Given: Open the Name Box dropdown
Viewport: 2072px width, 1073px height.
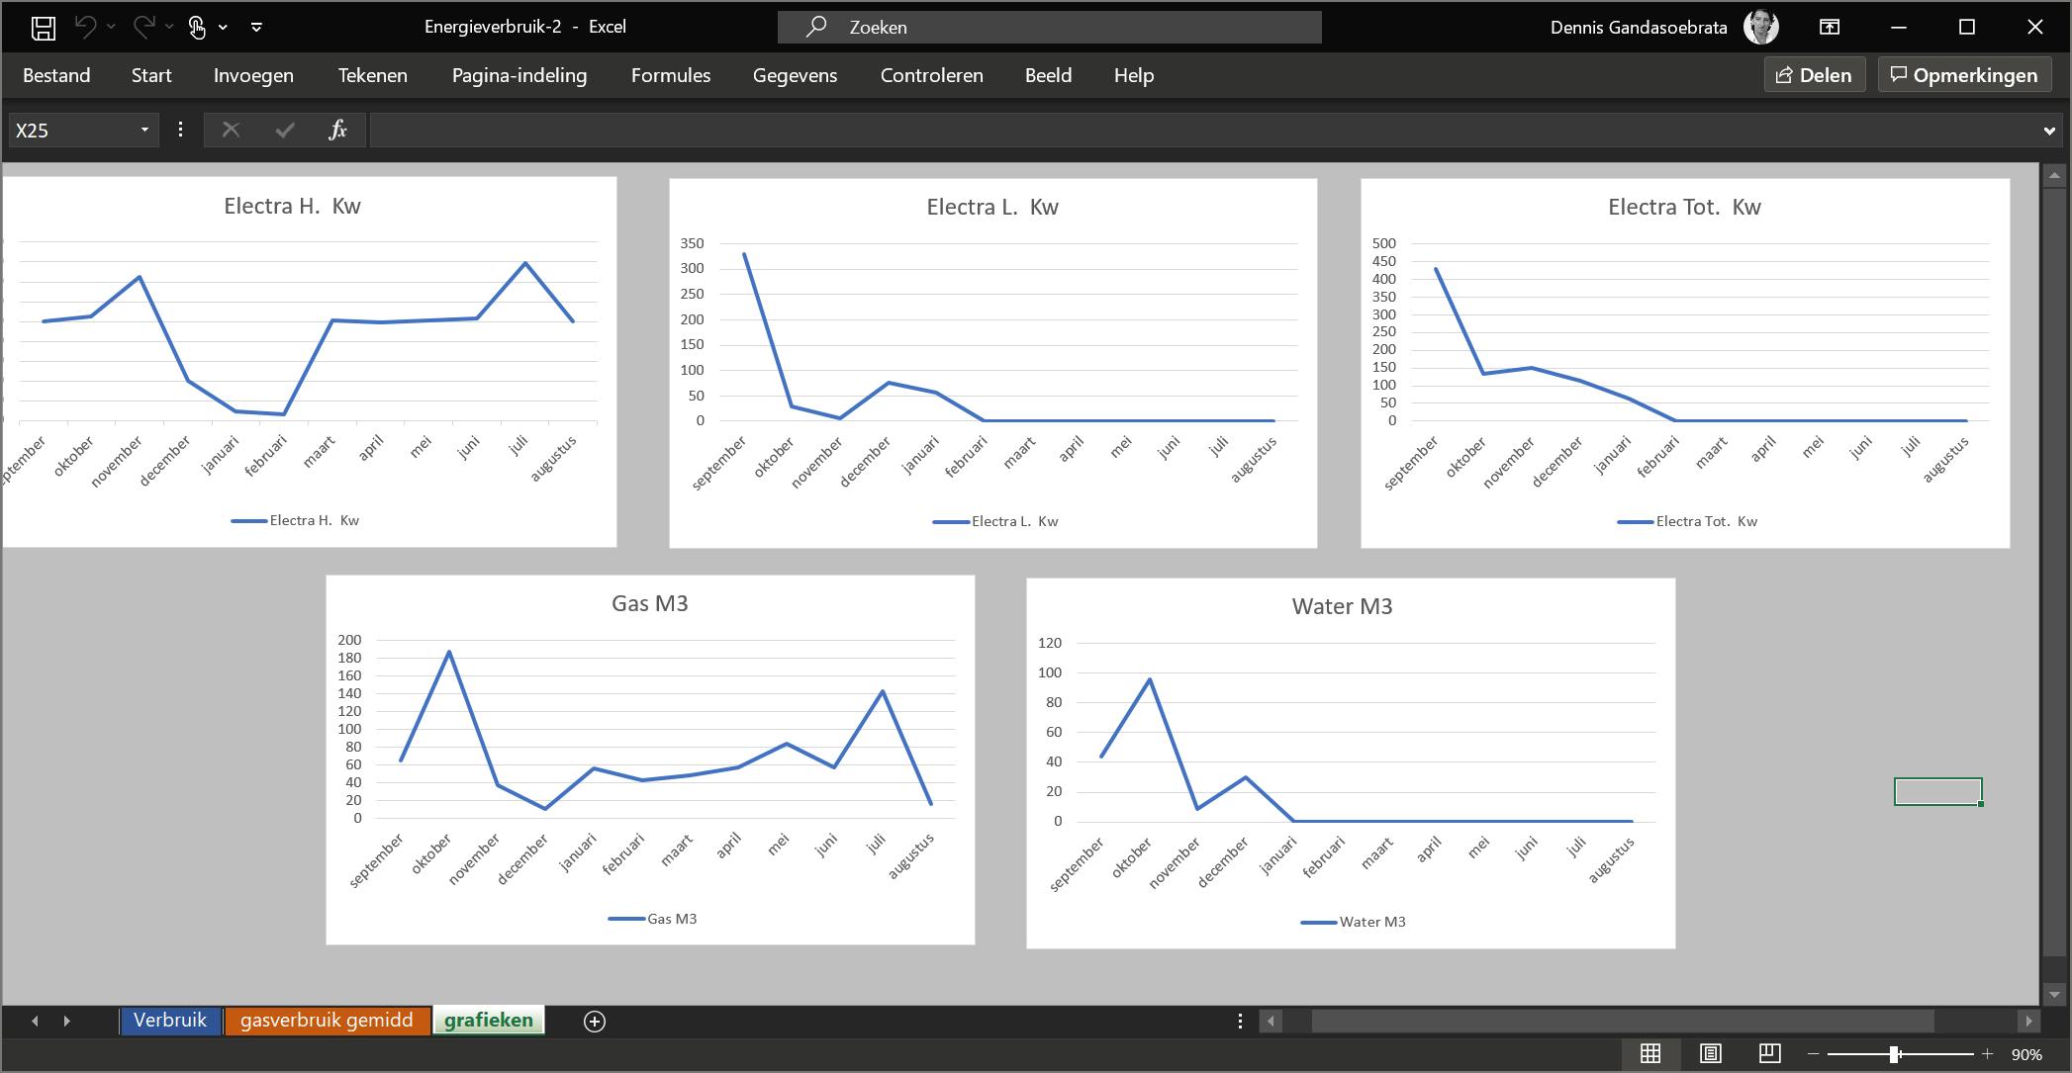Looking at the screenshot, I should (x=142, y=130).
